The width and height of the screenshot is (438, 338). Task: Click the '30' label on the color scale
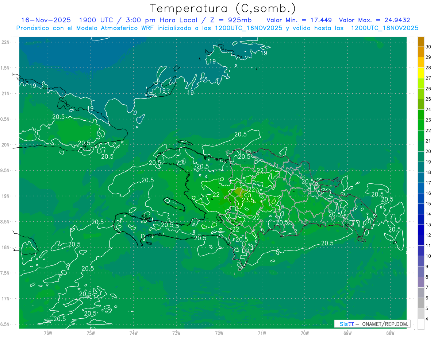point(428,47)
